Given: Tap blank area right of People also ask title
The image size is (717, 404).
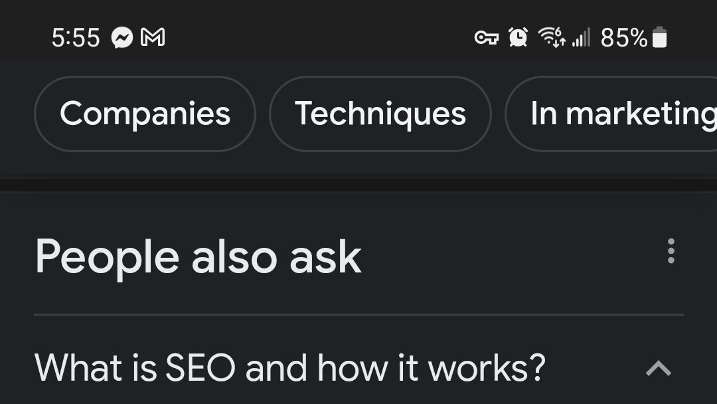Looking at the screenshot, I should [x=512, y=257].
